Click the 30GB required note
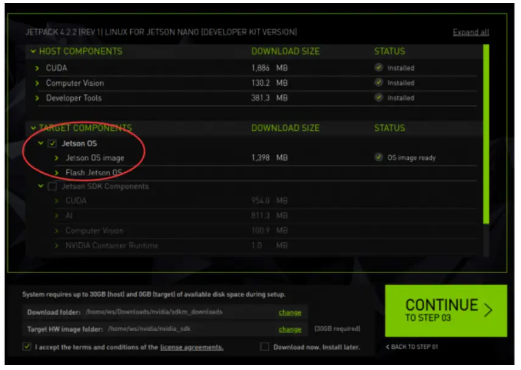The height and width of the screenshot is (370, 521). pyautogui.click(x=337, y=329)
